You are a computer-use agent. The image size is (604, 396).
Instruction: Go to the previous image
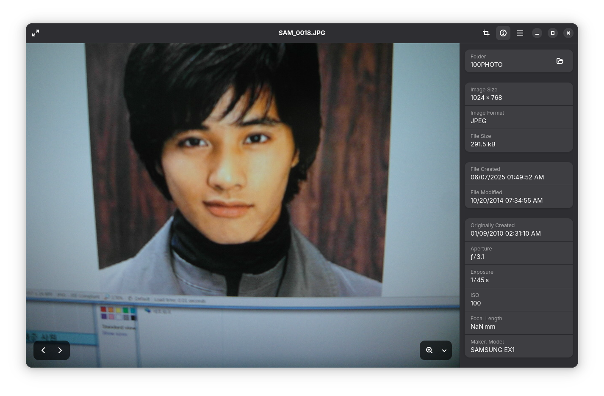tap(43, 350)
